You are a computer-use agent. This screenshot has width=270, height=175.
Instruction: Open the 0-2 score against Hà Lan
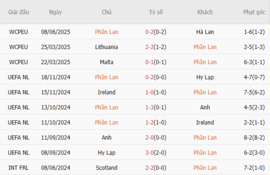pyautogui.click(x=156, y=32)
